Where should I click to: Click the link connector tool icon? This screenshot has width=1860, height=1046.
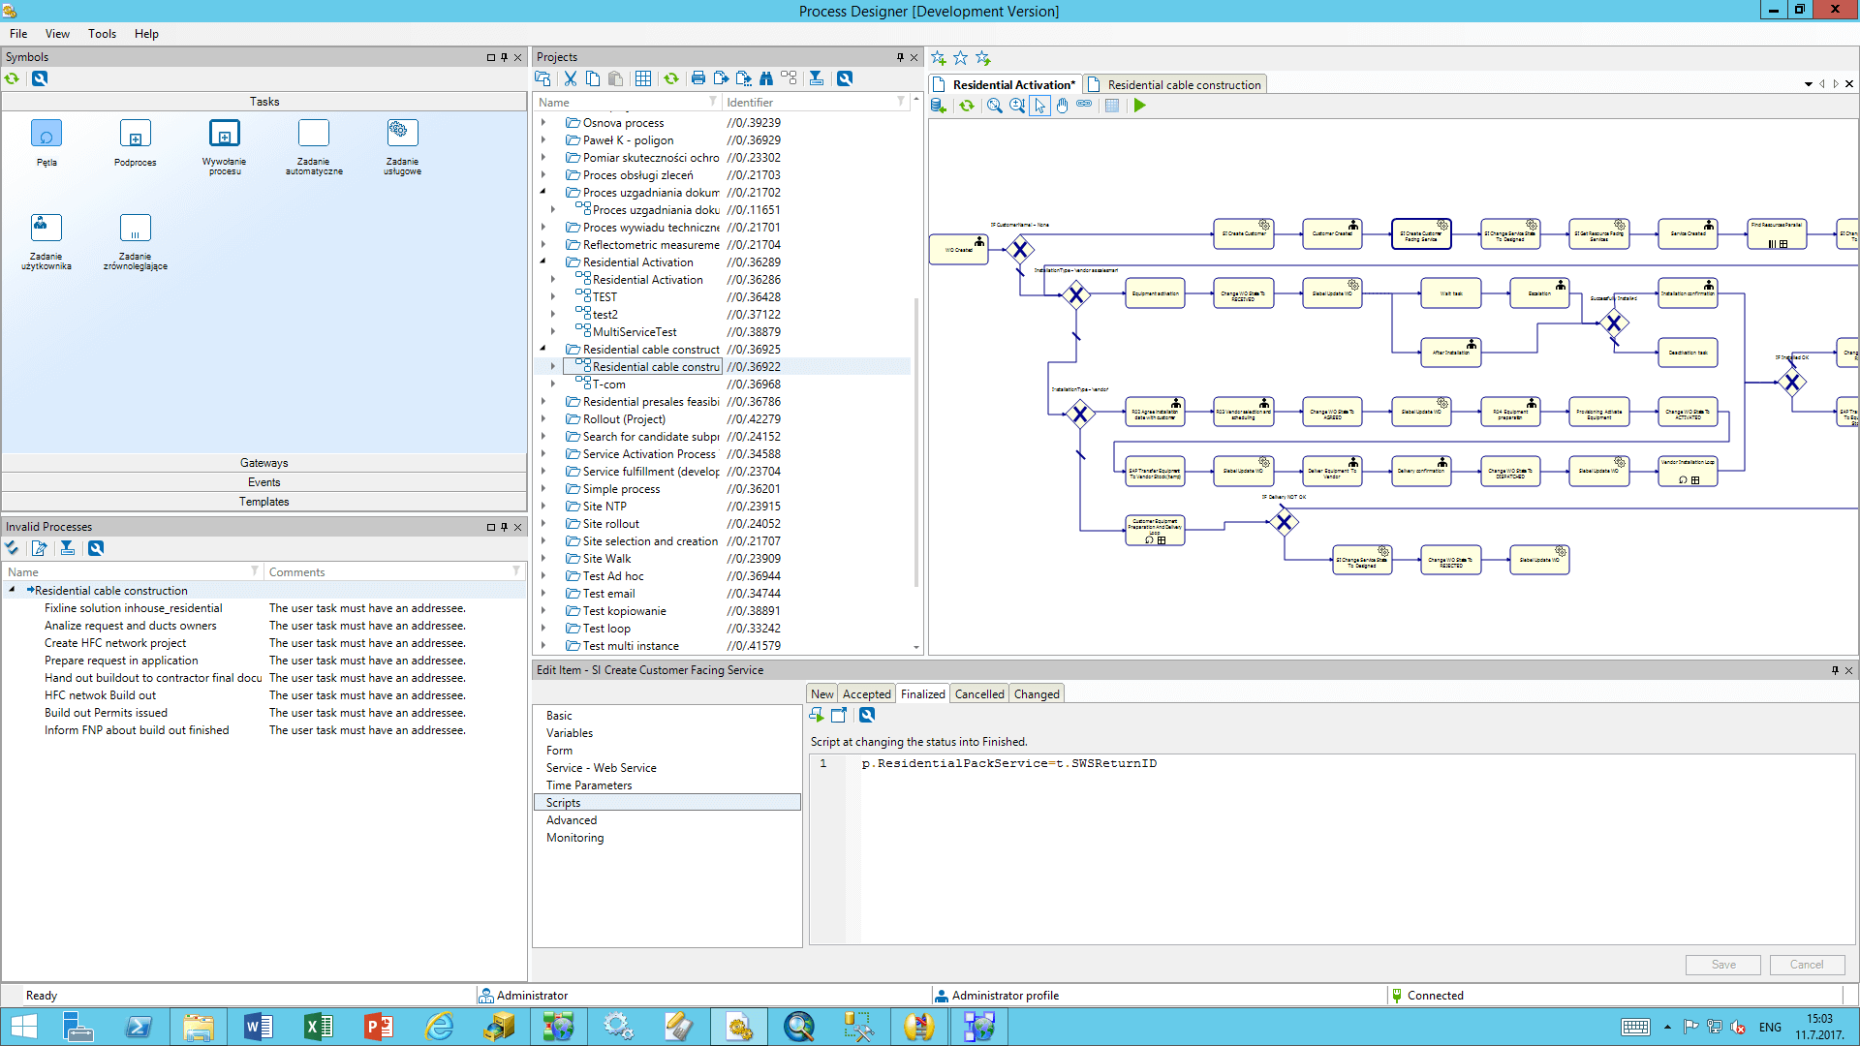pyautogui.click(x=1084, y=106)
